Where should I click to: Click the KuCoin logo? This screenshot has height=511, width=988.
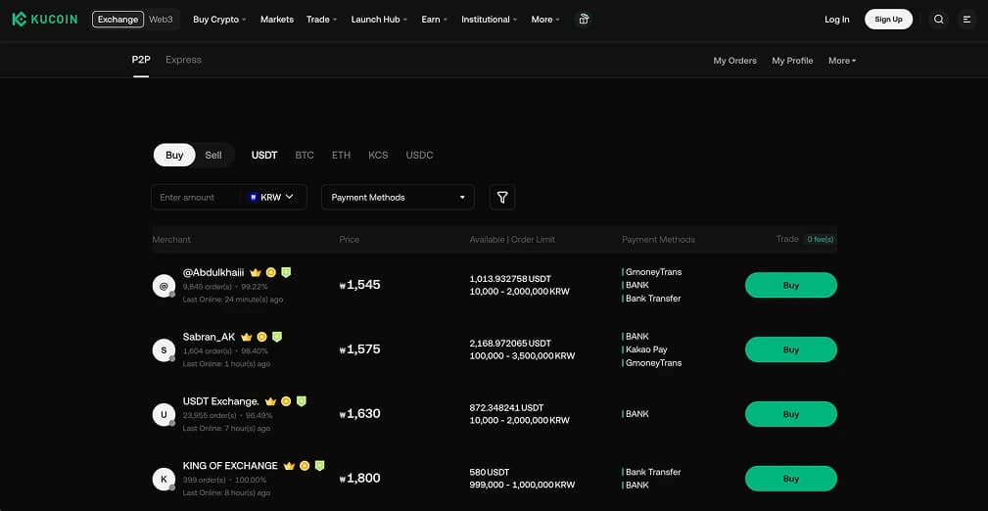[x=45, y=20]
